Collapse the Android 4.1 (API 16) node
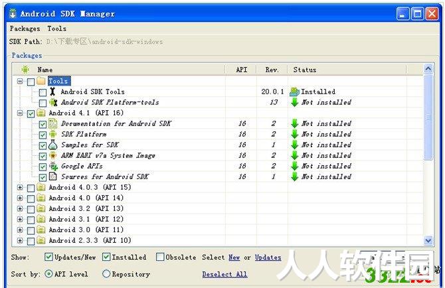 coord(20,113)
